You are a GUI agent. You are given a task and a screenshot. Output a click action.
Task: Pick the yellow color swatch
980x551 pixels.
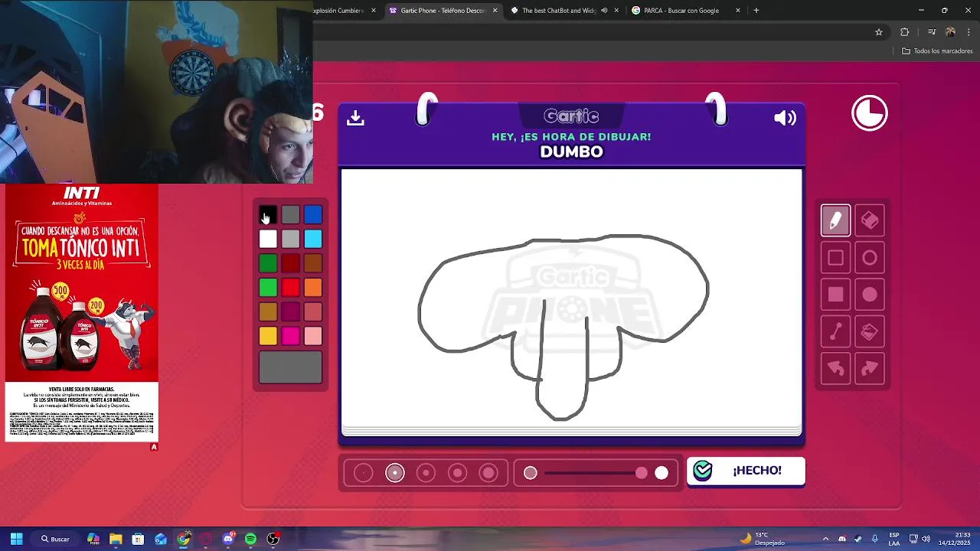[x=268, y=336]
